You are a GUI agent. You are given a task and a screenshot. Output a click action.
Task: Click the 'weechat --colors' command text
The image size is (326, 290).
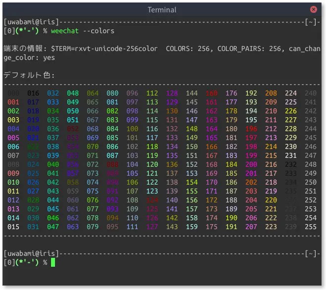coord(82,31)
